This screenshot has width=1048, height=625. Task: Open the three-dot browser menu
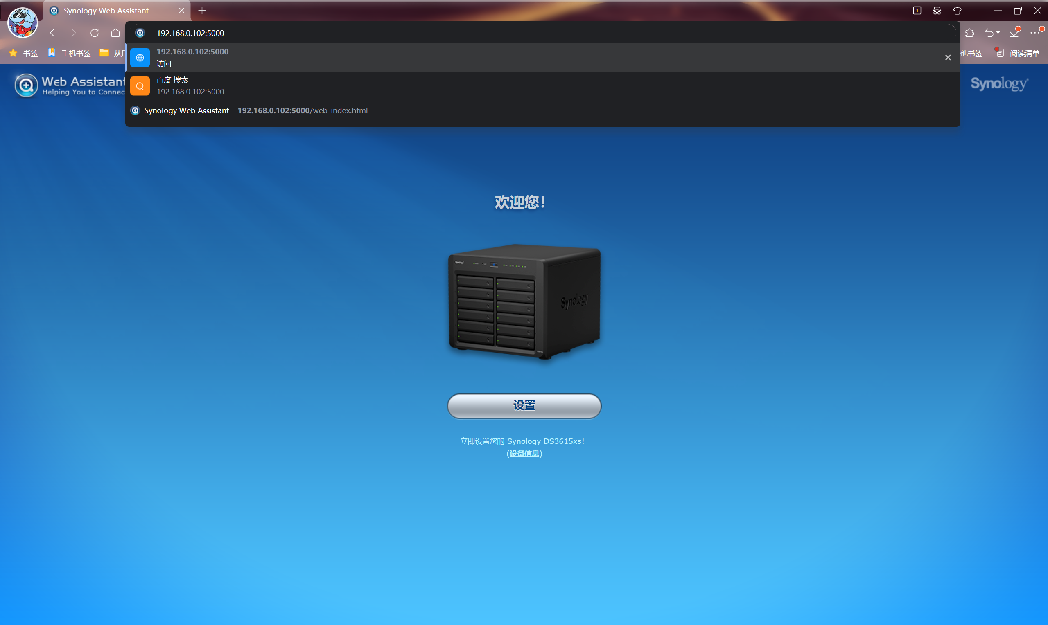(1035, 33)
